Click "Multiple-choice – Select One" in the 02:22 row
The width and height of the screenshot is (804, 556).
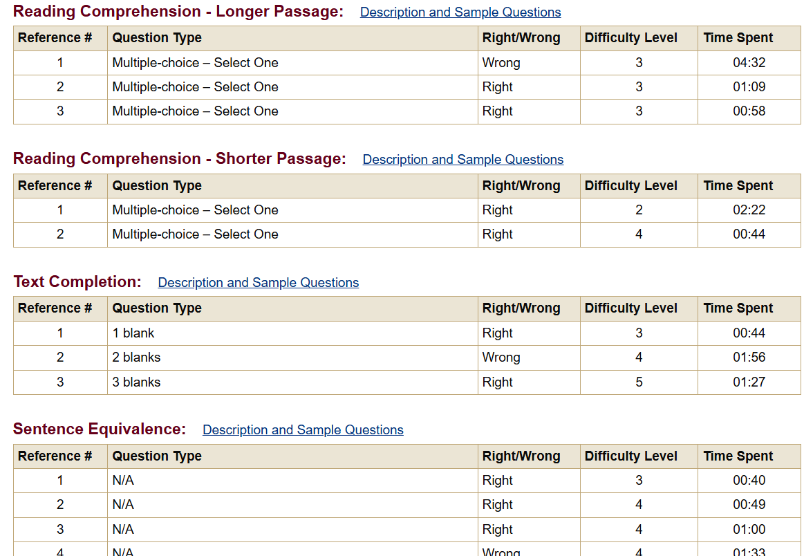196,210
